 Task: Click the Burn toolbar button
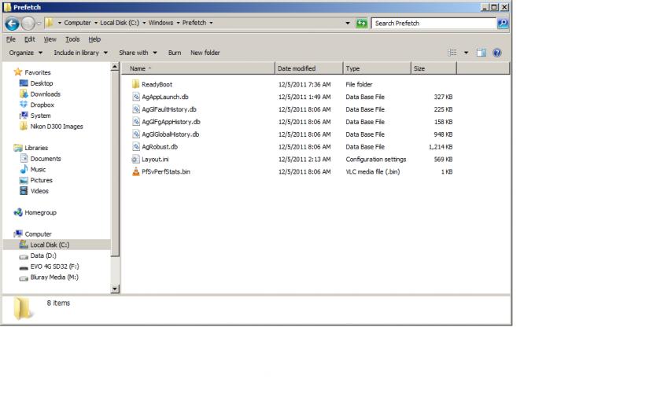(x=175, y=53)
